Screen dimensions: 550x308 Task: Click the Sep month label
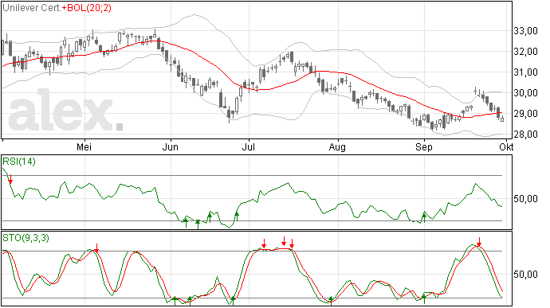[424, 147]
